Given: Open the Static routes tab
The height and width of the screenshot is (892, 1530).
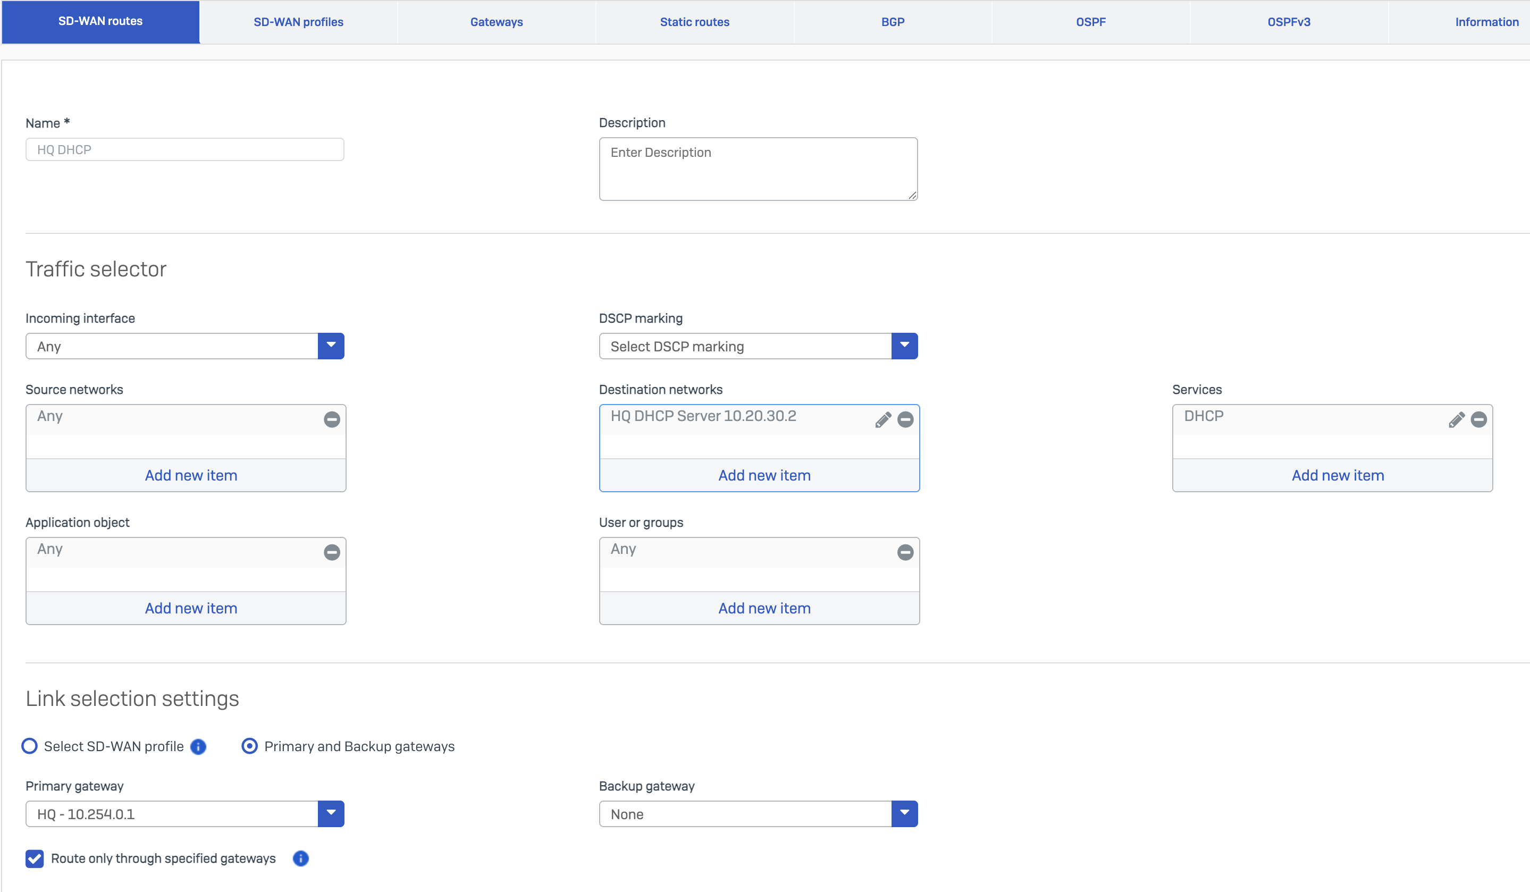Looking at the screenshot, I should click(694, 22).
